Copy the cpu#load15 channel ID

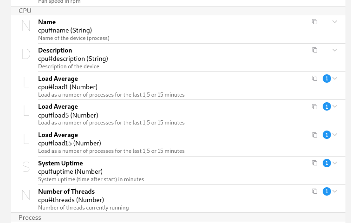pos(314,135)
